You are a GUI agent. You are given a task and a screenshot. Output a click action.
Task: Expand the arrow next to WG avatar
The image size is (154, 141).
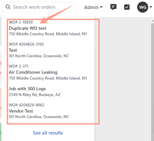[x=151, y=7]
